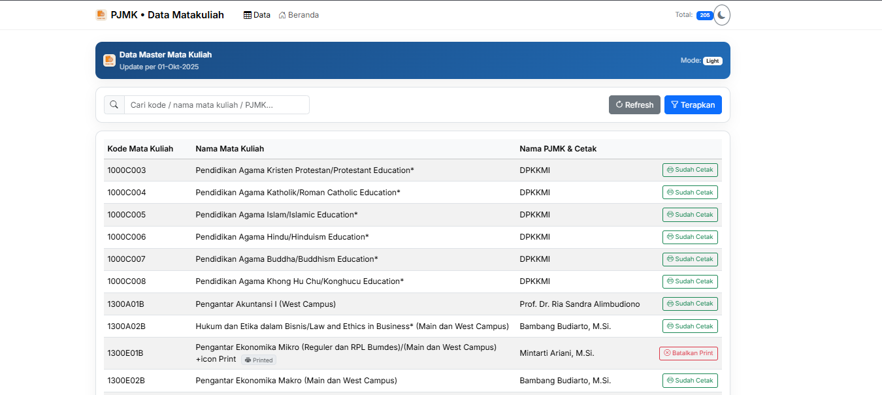Focus the course search input field

tap(216, 105)
